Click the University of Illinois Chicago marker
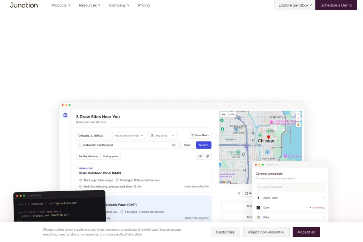 [243, 154]
